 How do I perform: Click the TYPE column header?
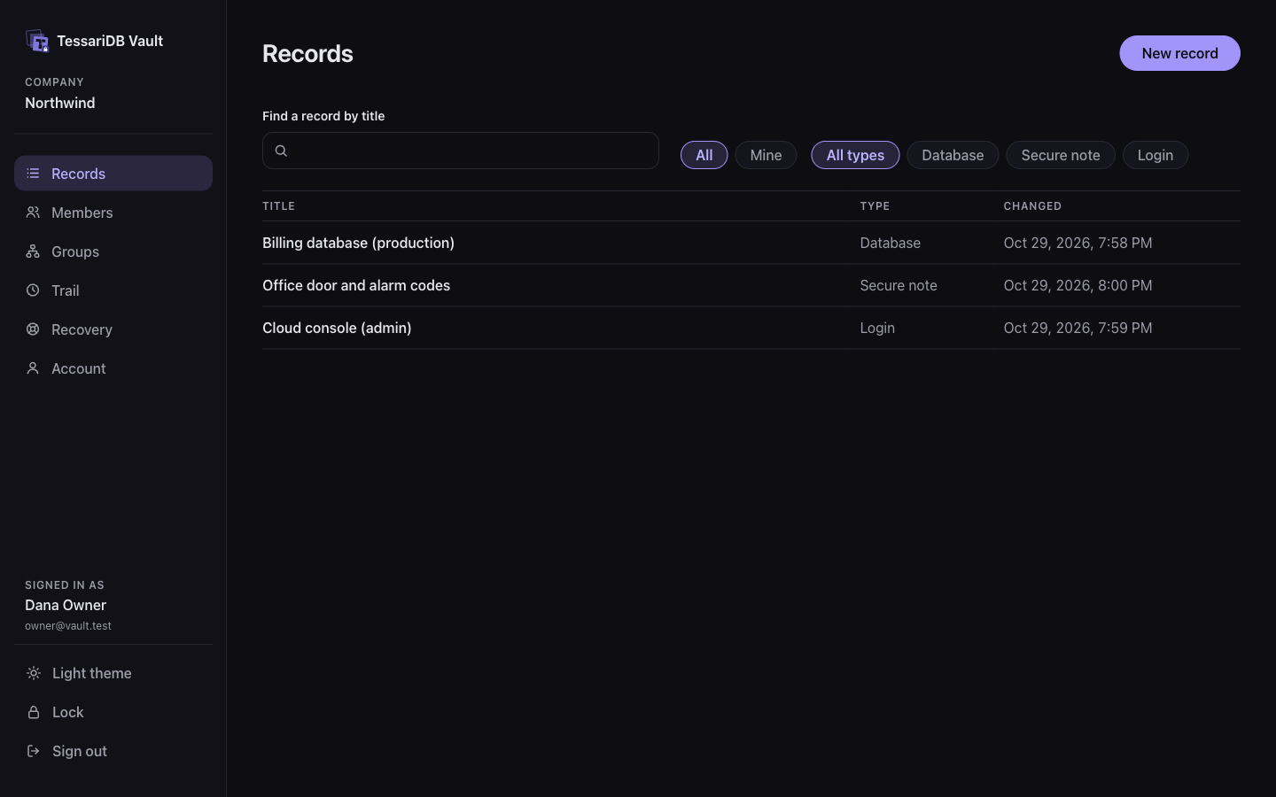tap(875, 206)
